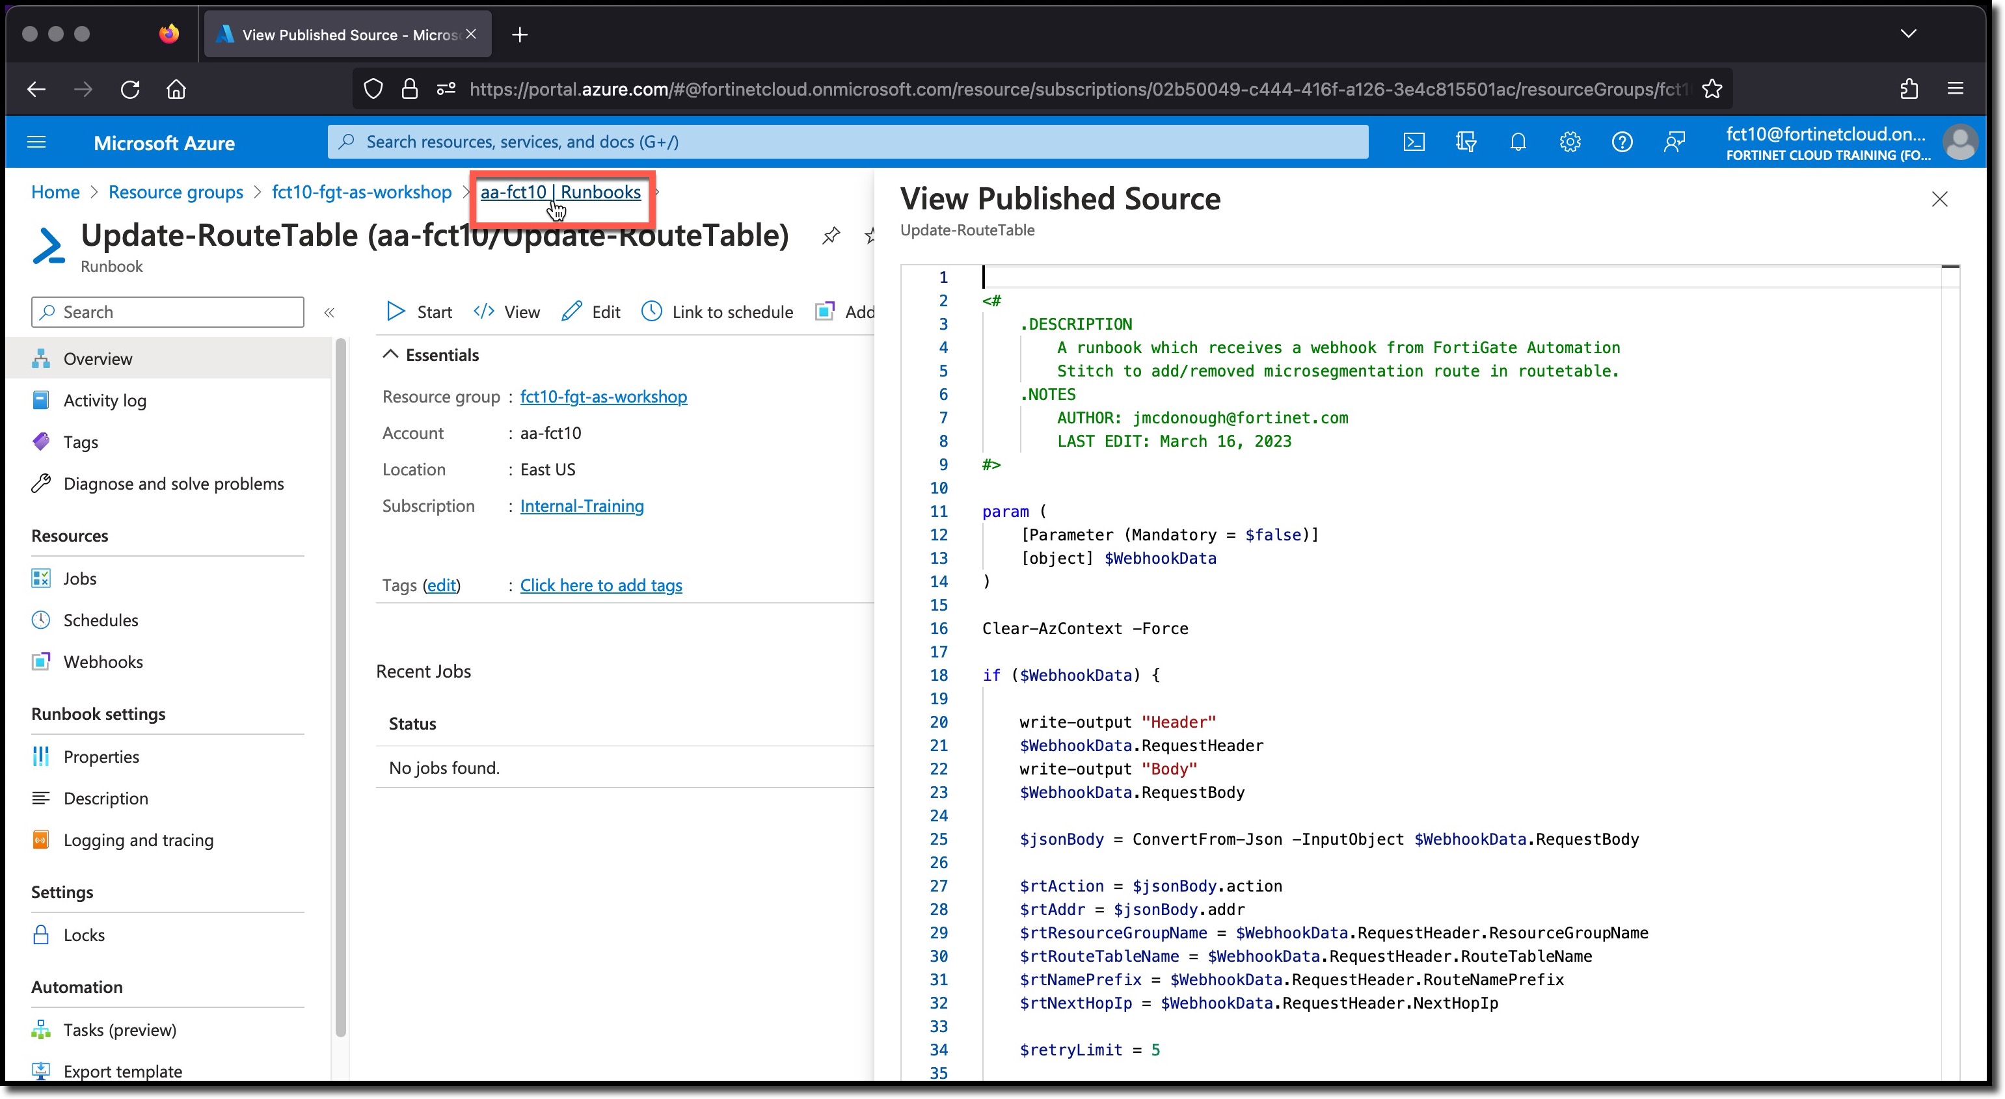This screenshot has height=1099, width=2005.
Task: Go back with the browser back arrow
Action: 36,90
